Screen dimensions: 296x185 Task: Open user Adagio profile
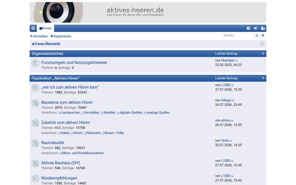(226, 100)
